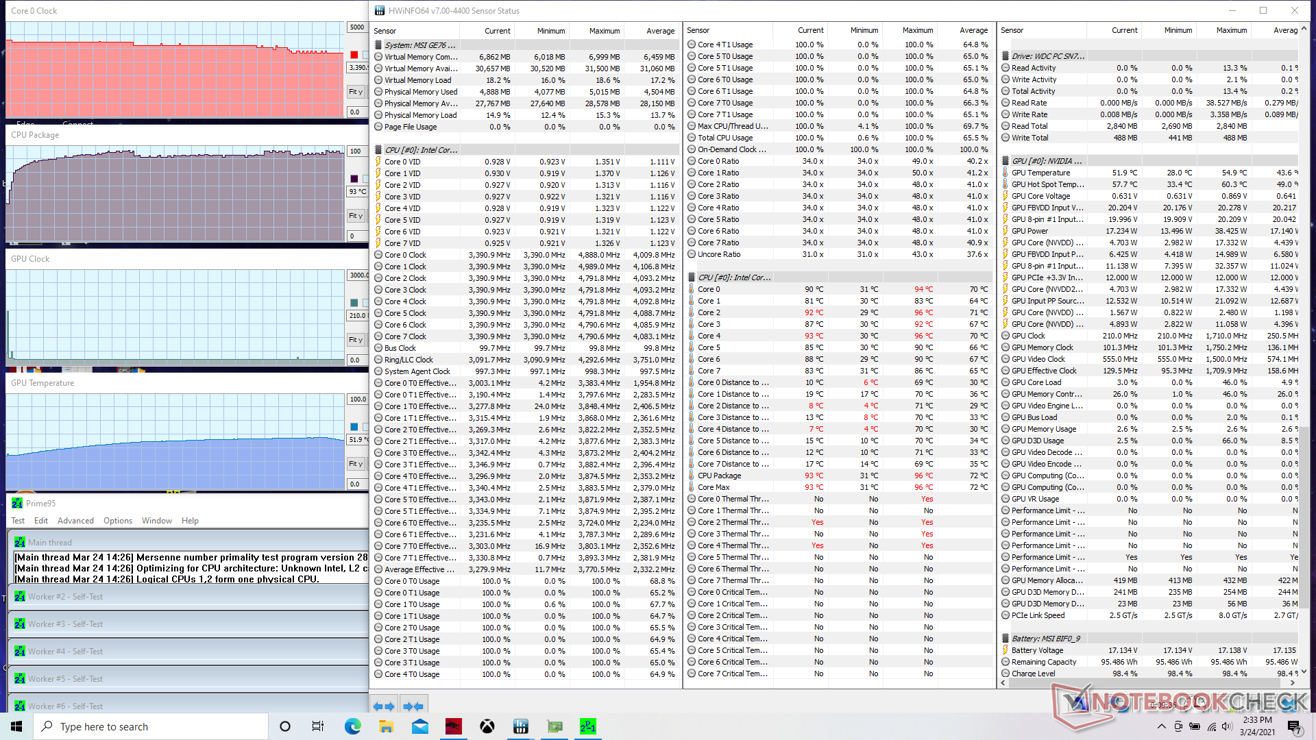Open the Advanced menu in Prime95
The width and height of the screenshot is (1316, 740).
pyautogui.click(x=75, y=521)
